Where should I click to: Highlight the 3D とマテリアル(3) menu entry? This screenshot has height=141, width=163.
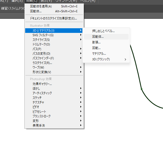pyautogui.click(x=43, y=31)
